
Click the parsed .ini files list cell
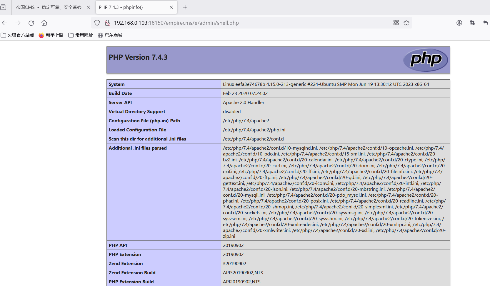pyautogui.click(x=335, y=192)
